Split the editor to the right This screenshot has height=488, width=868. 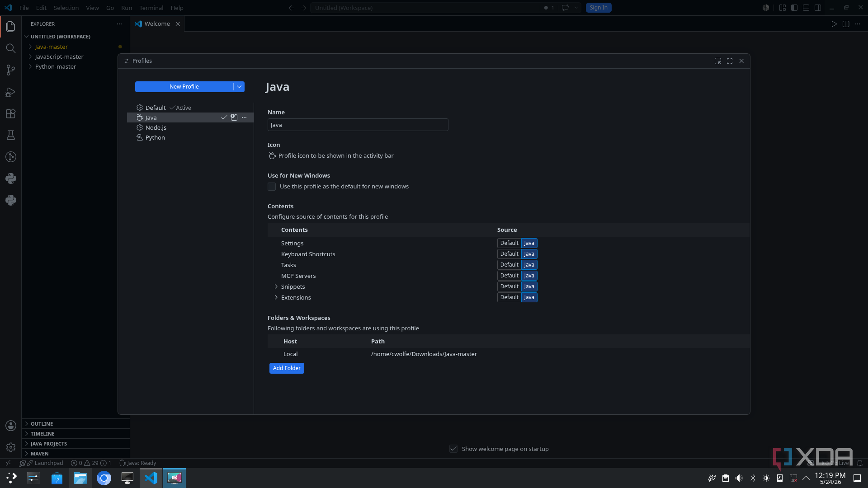pyautogui.click(x=846, y=24)
